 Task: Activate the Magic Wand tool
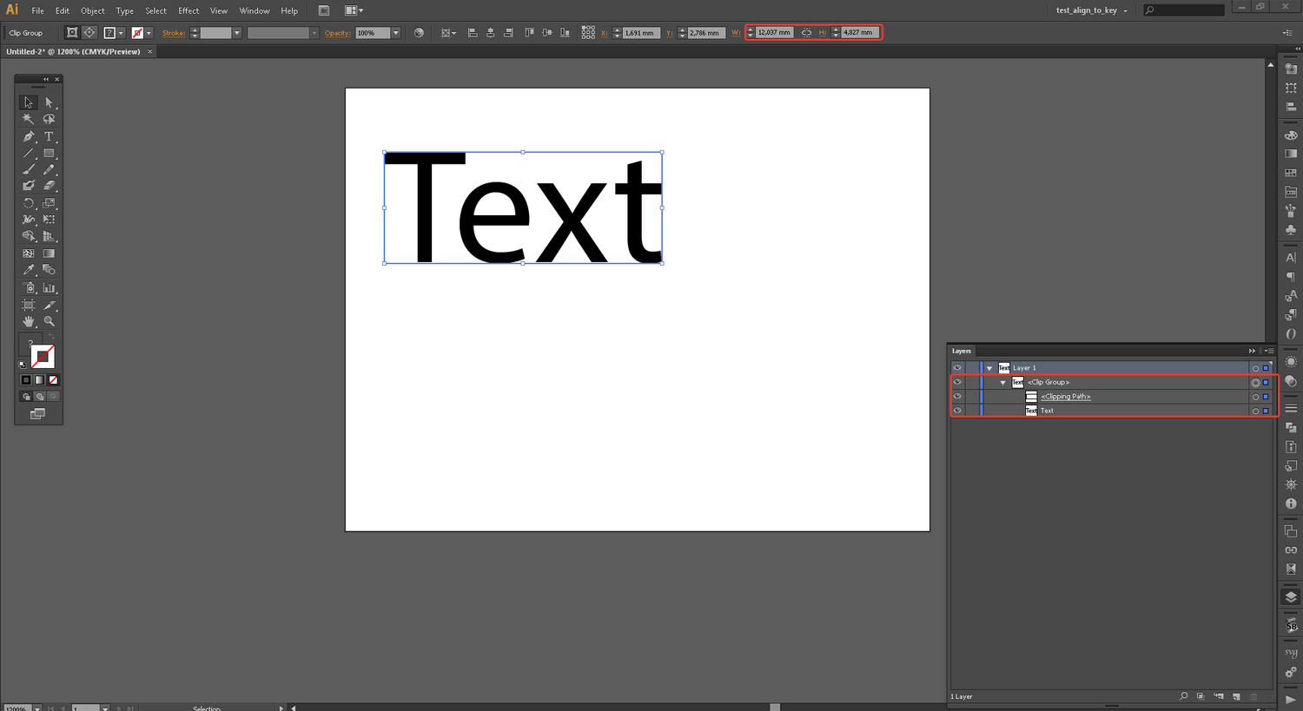(x=29, y=119)
